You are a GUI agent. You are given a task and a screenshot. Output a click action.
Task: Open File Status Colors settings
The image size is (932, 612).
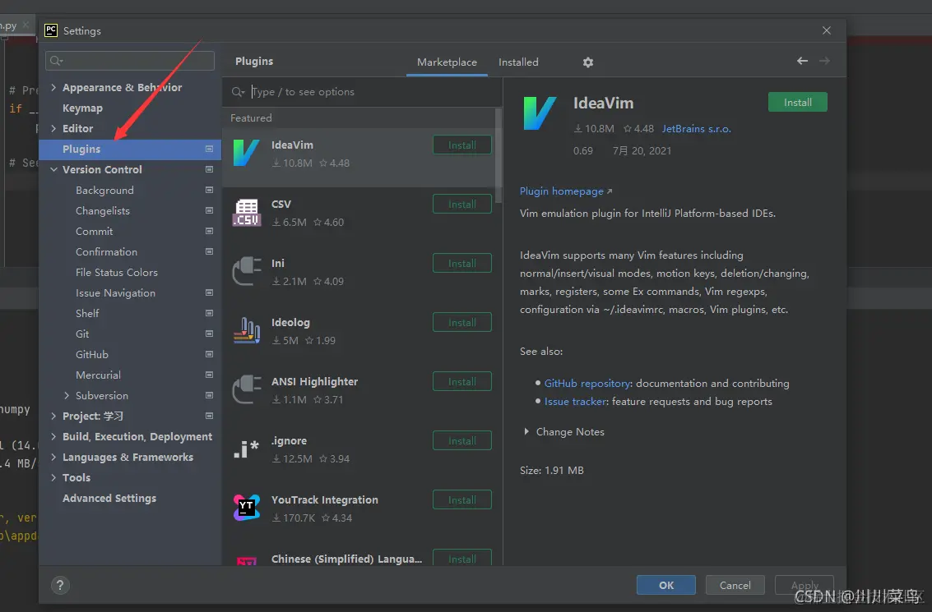click(x=117, y=273)
